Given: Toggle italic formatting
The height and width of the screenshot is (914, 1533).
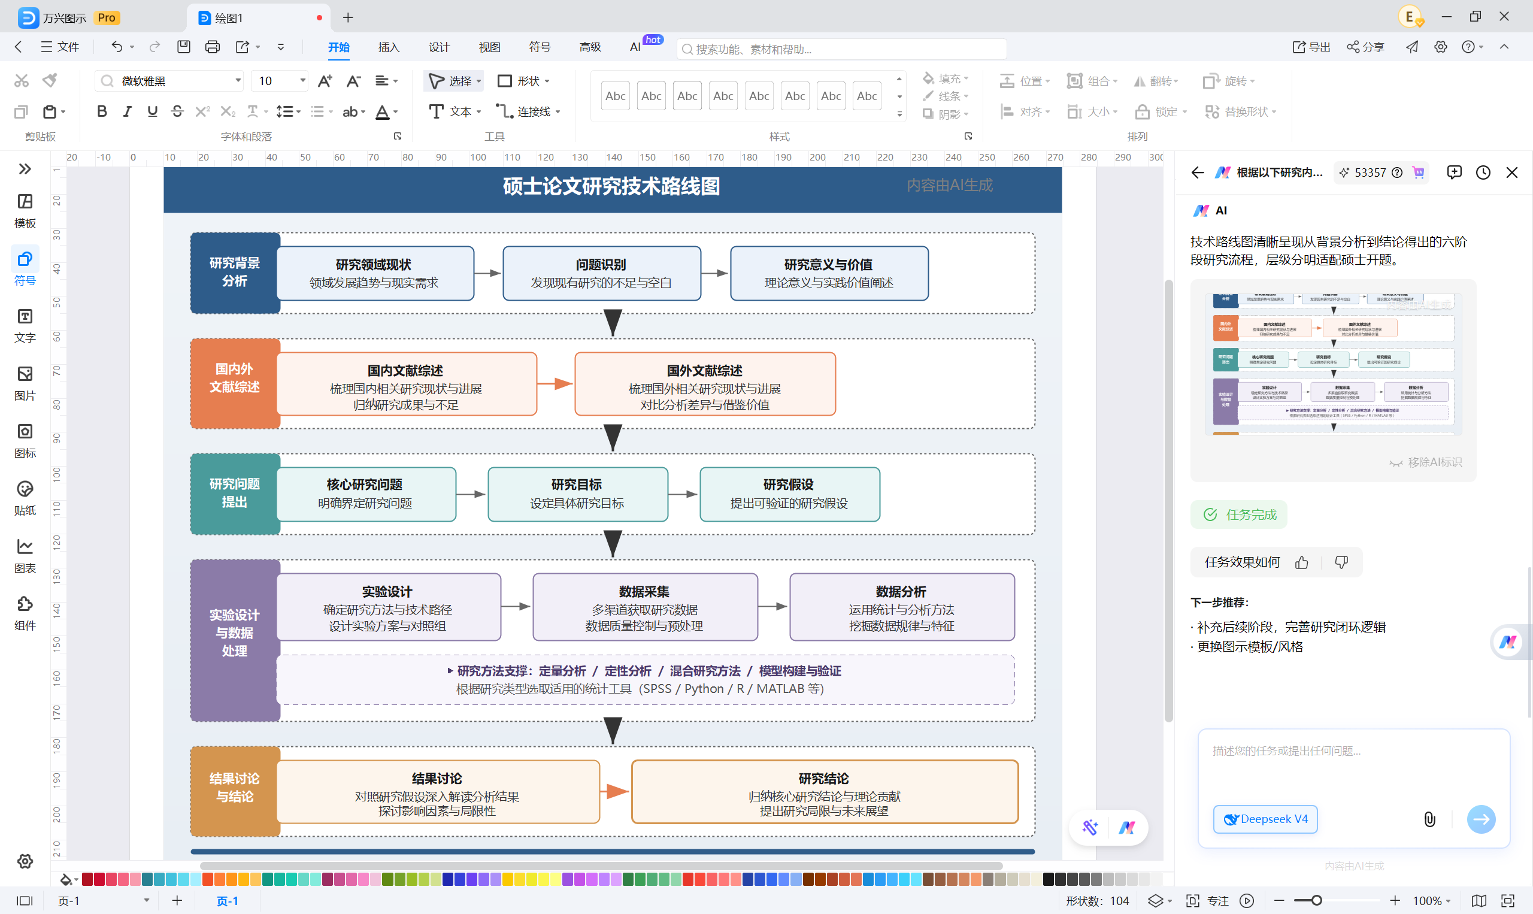Looking at the screenshot, I should 128,111.
